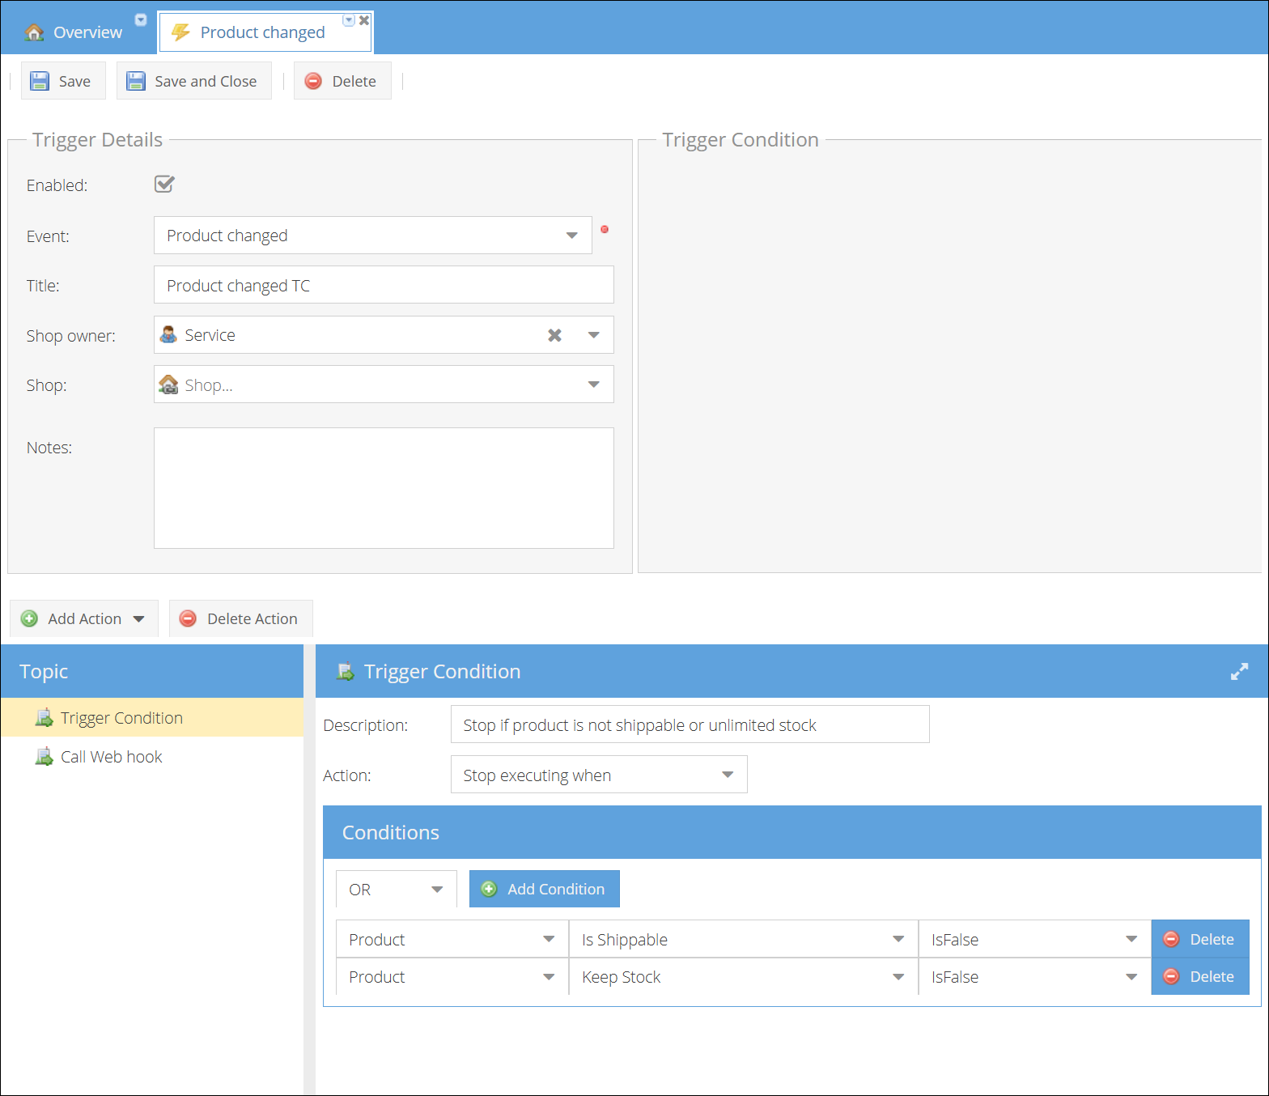Open the Stop executing when action dropdown
The image size is (1269, 1096).
(728, 775)
